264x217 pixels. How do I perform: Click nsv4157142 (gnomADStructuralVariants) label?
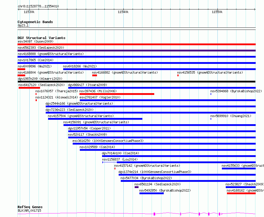[147, 166]
